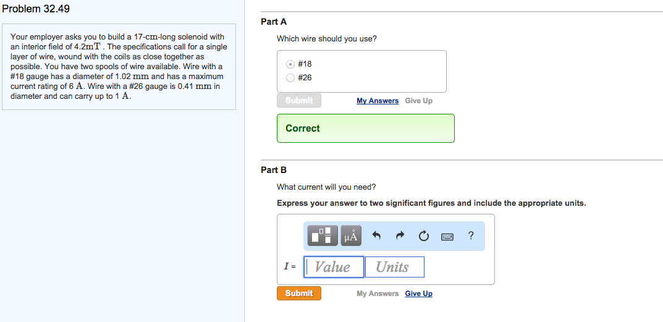Click Give Up link in Part B
The width and height of the screenshot is (663, 322).
click(418, 294)
